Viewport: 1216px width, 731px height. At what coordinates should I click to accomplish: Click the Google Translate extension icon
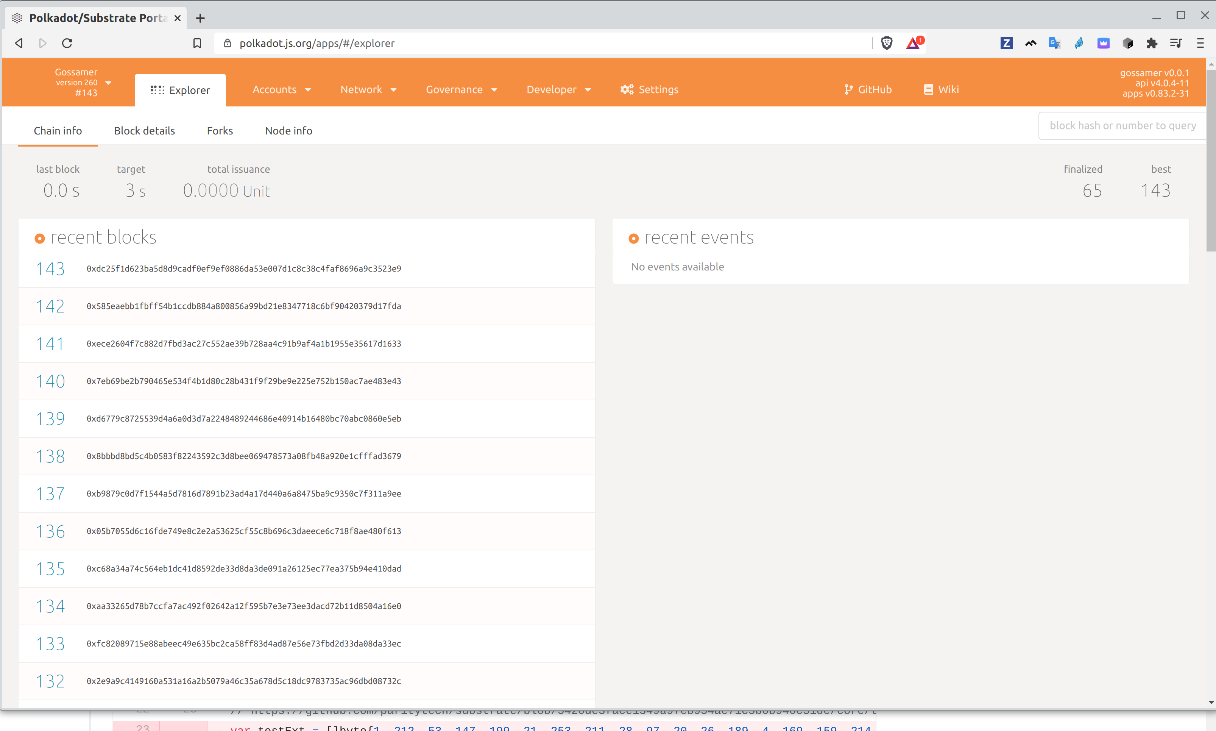(1054, 43)
